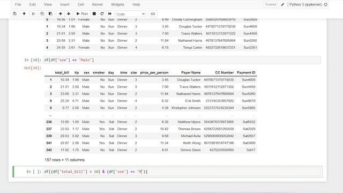Viewport: 343px width, 193px height.
Task: Open the command palette keyboard icon
Action: tap(153, 14)
